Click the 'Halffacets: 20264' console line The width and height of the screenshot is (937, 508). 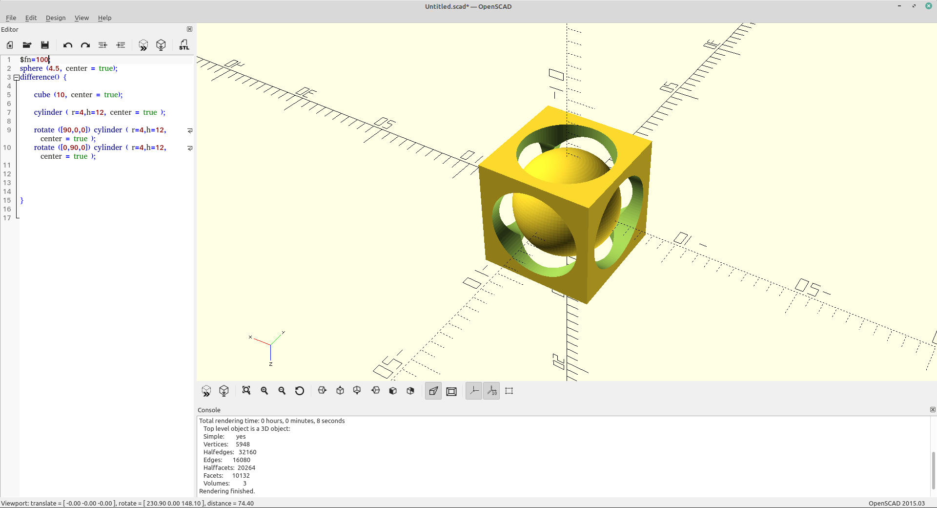[229, 467]
